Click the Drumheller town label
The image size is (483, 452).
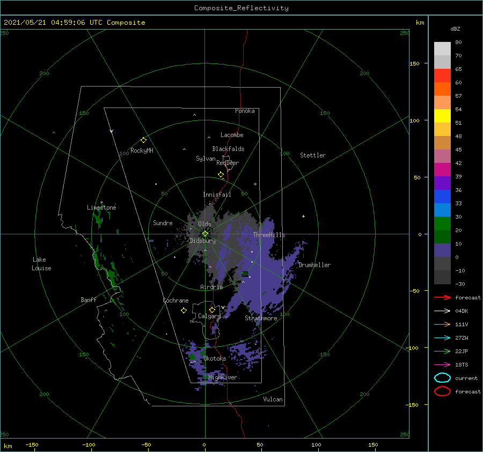(x=314, y=265)
